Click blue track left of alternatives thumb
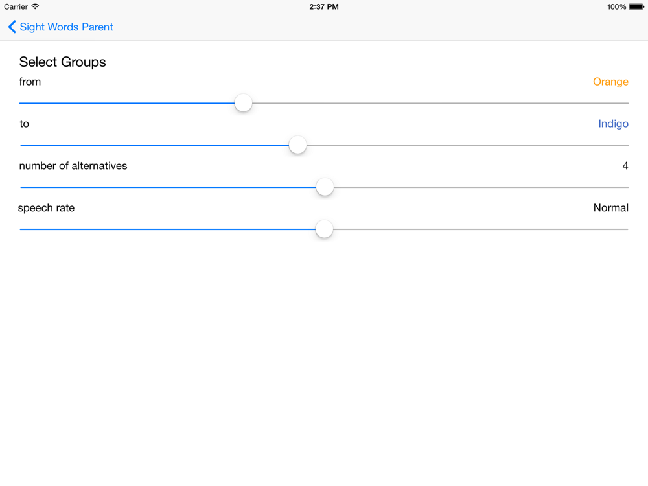The width and height of the screenshot is (648, 486). pos(168,187)
